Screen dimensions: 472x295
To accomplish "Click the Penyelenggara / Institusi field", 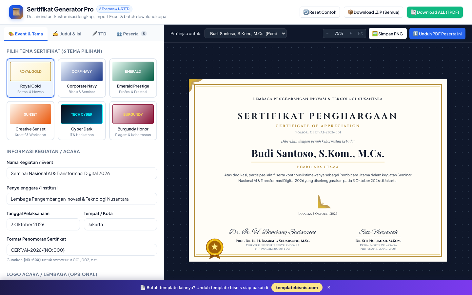I will pos(82,199).
